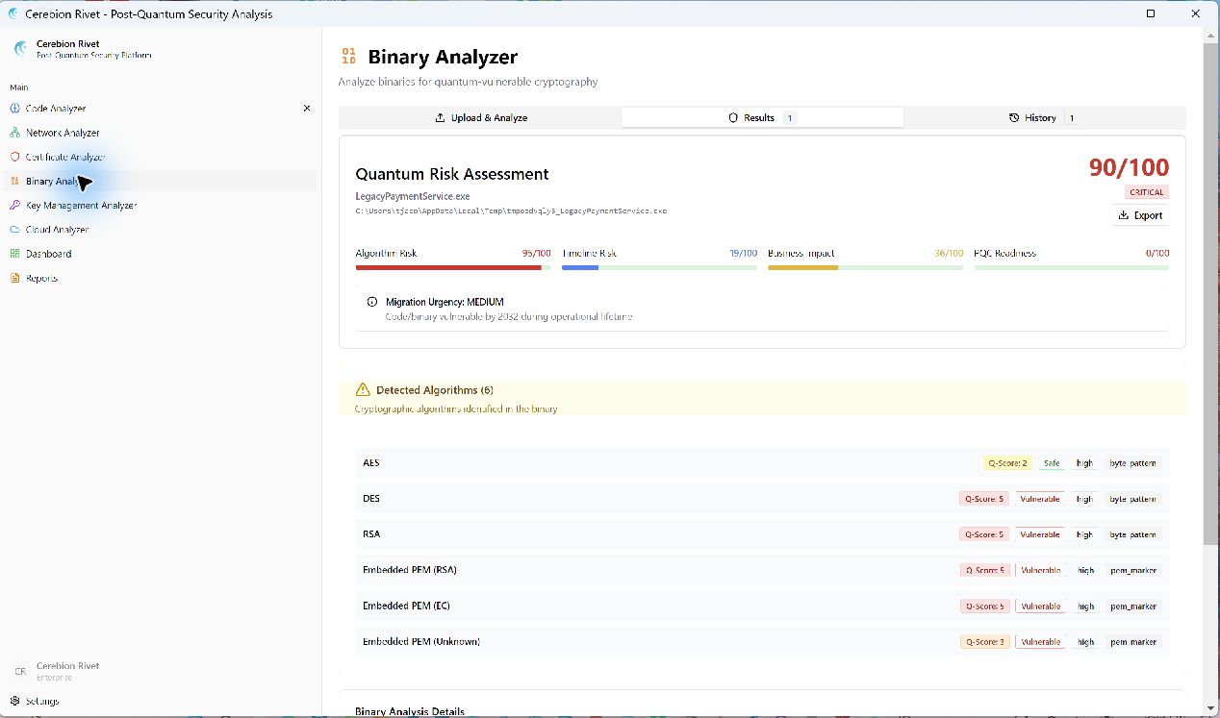This screenshot has width=1220, height=718.
Task: Click the Business Impact progress bar
Action: pyautogui.click(x=865, y=267)
